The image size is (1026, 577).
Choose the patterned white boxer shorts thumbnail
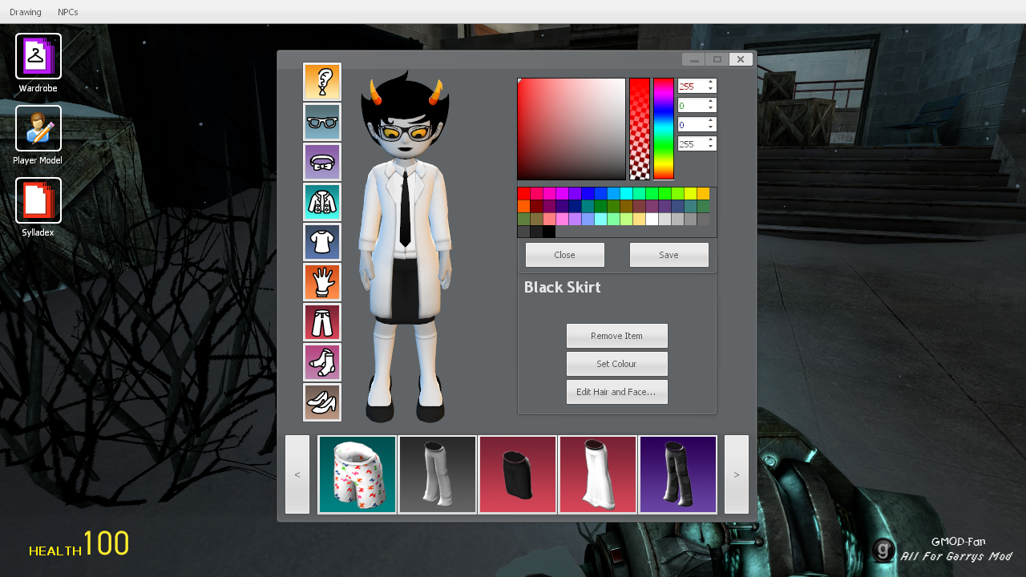(x=357, y=474)
